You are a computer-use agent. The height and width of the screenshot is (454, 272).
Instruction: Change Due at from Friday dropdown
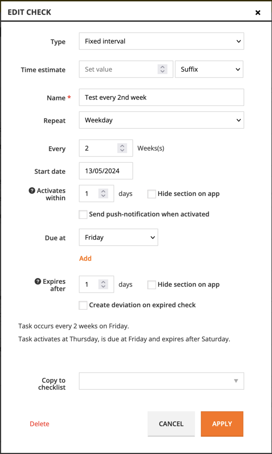[118, 237]
